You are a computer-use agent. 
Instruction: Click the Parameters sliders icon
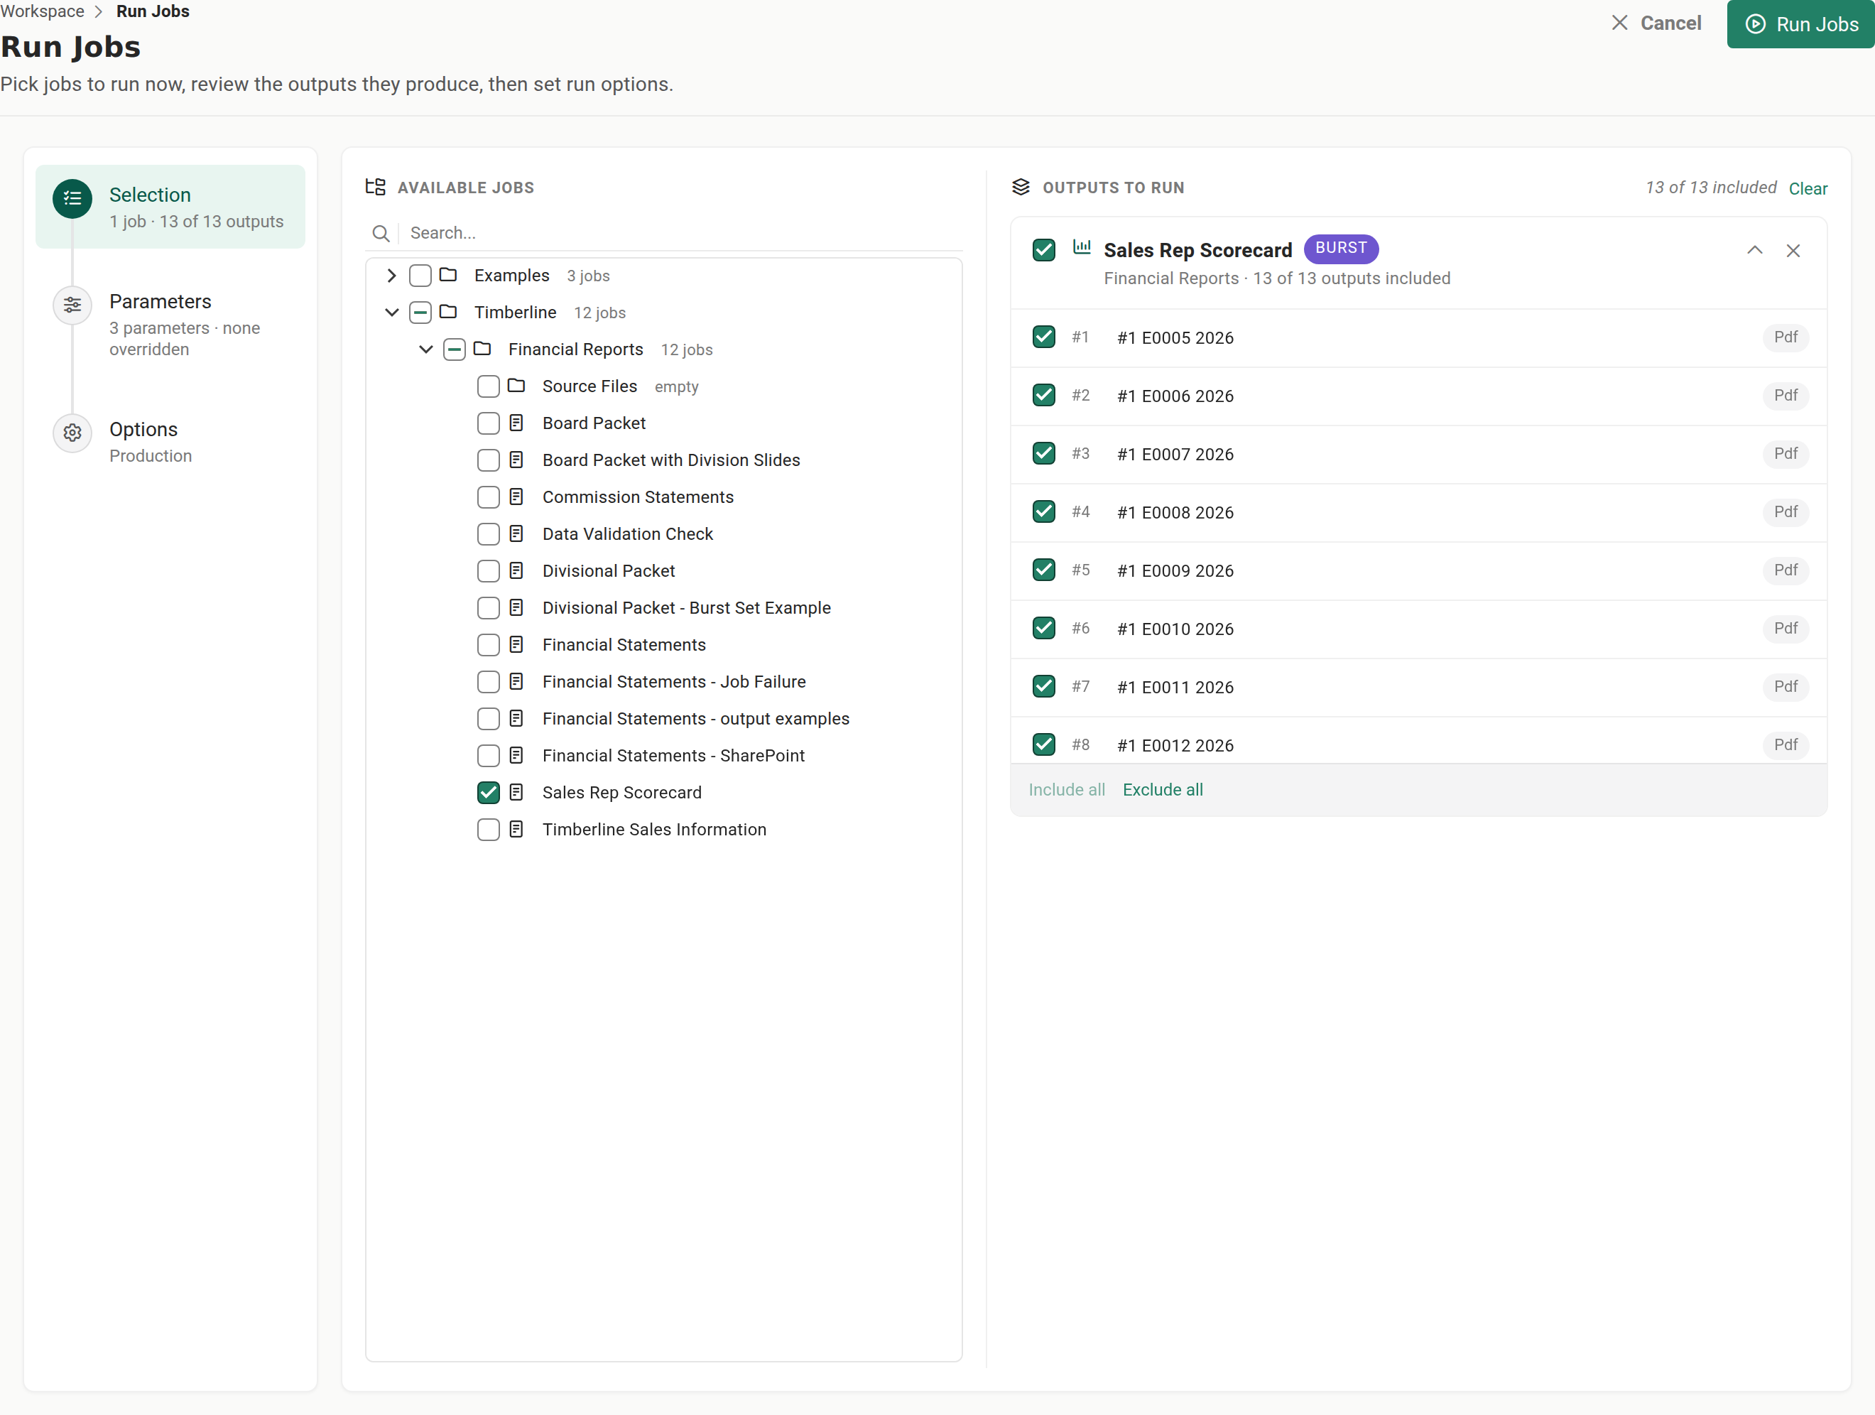pos(73,305)
